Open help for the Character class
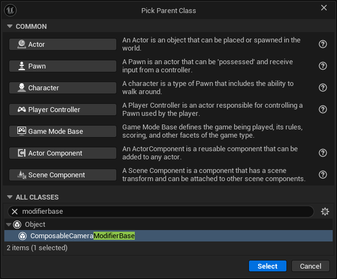 [323, 88]
